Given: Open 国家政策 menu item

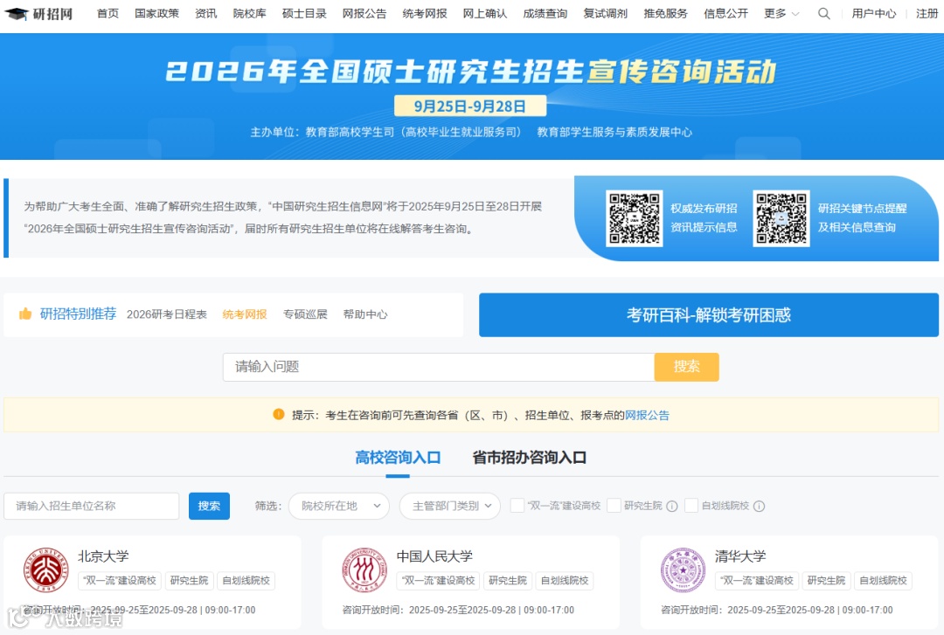Looking at the screenshot, I should tap(156, 13).
